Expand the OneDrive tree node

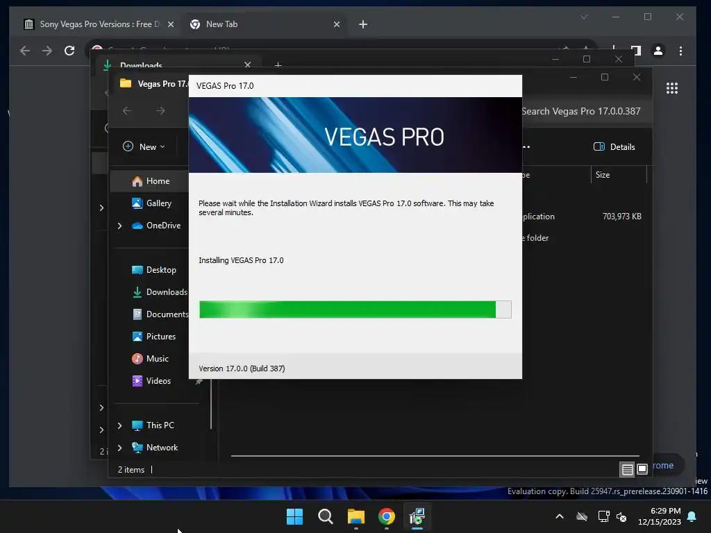pos(119,226)
